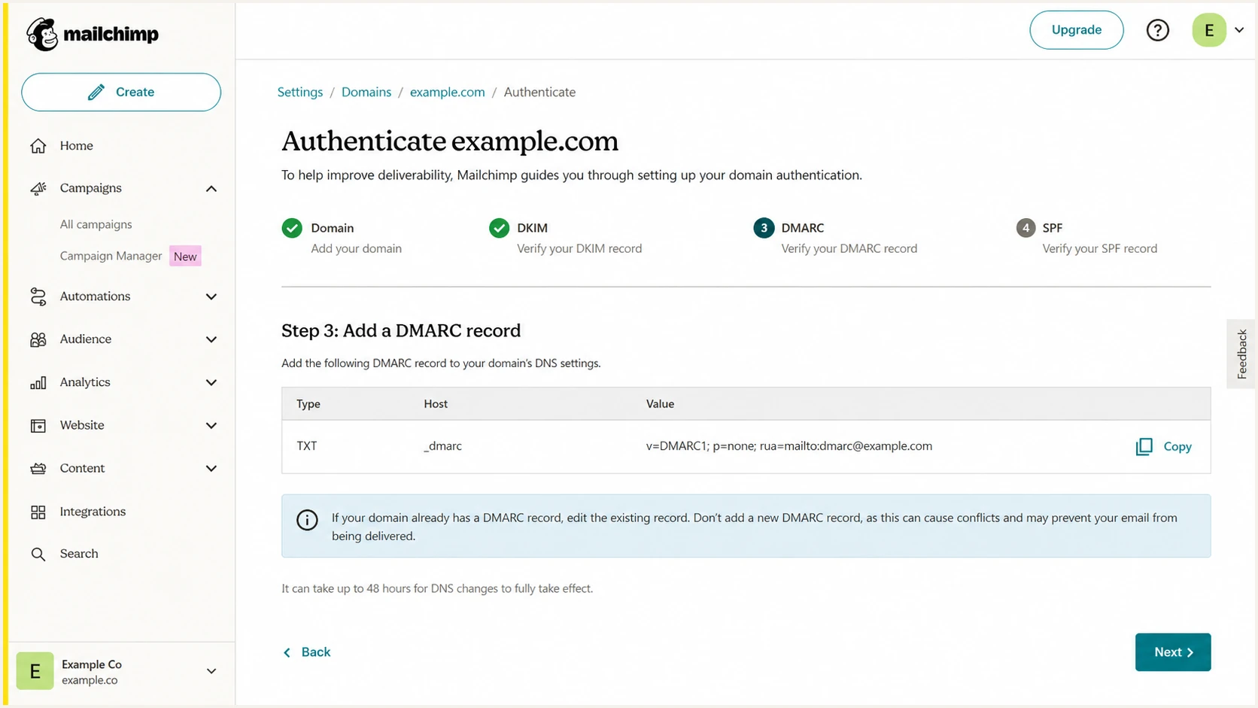Screen dimensions: 1258x708
Task: Open Campaign Manager in sidebar
Action: point(111,256)
